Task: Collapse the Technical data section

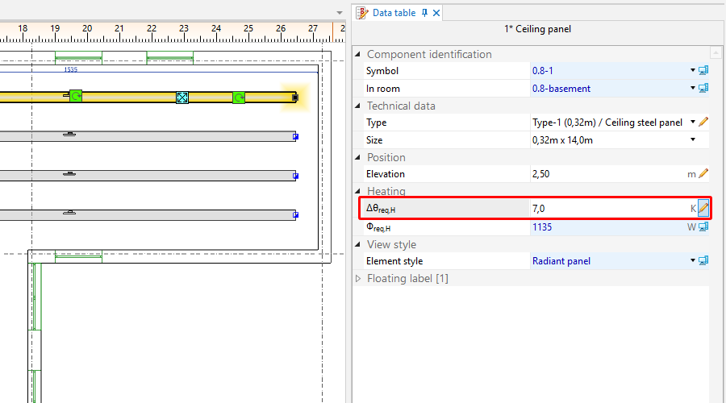Action: click(x=359, y=106)
